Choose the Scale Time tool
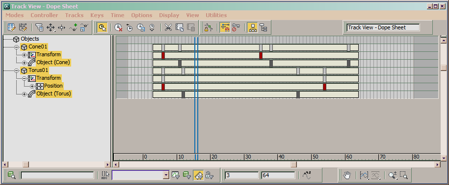 coord(141,28)
